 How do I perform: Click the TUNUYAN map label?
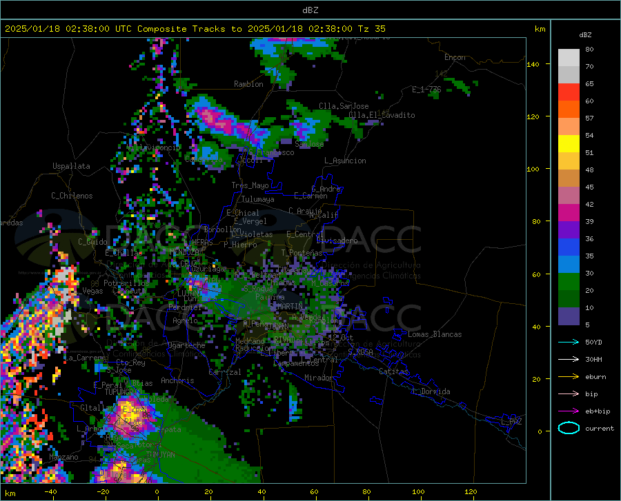(160, 455)
